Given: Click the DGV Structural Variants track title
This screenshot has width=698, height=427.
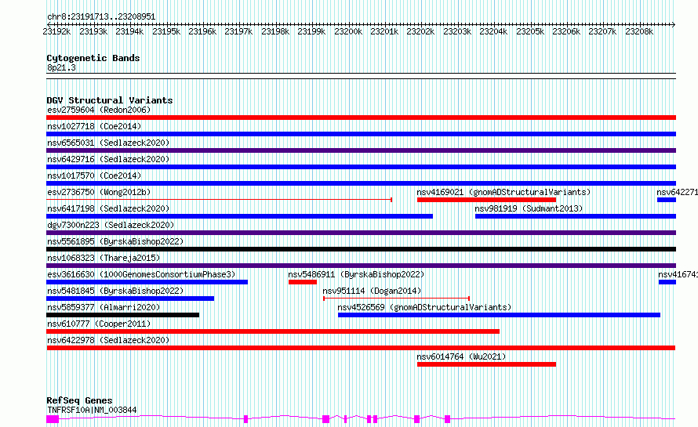Looking at the screenshot, I should (x=110, y=100).
